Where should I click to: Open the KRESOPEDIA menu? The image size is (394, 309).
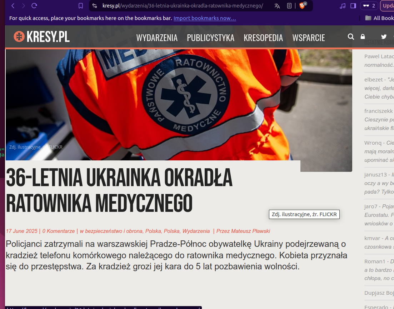[x=263, y=38]
